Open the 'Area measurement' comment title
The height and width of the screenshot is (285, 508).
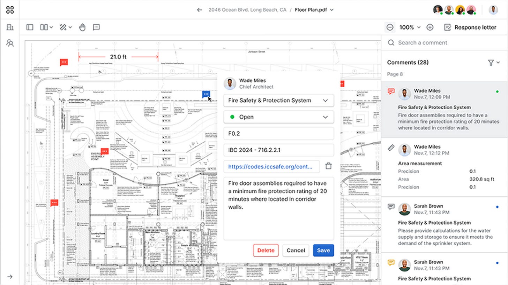point(420,163)
